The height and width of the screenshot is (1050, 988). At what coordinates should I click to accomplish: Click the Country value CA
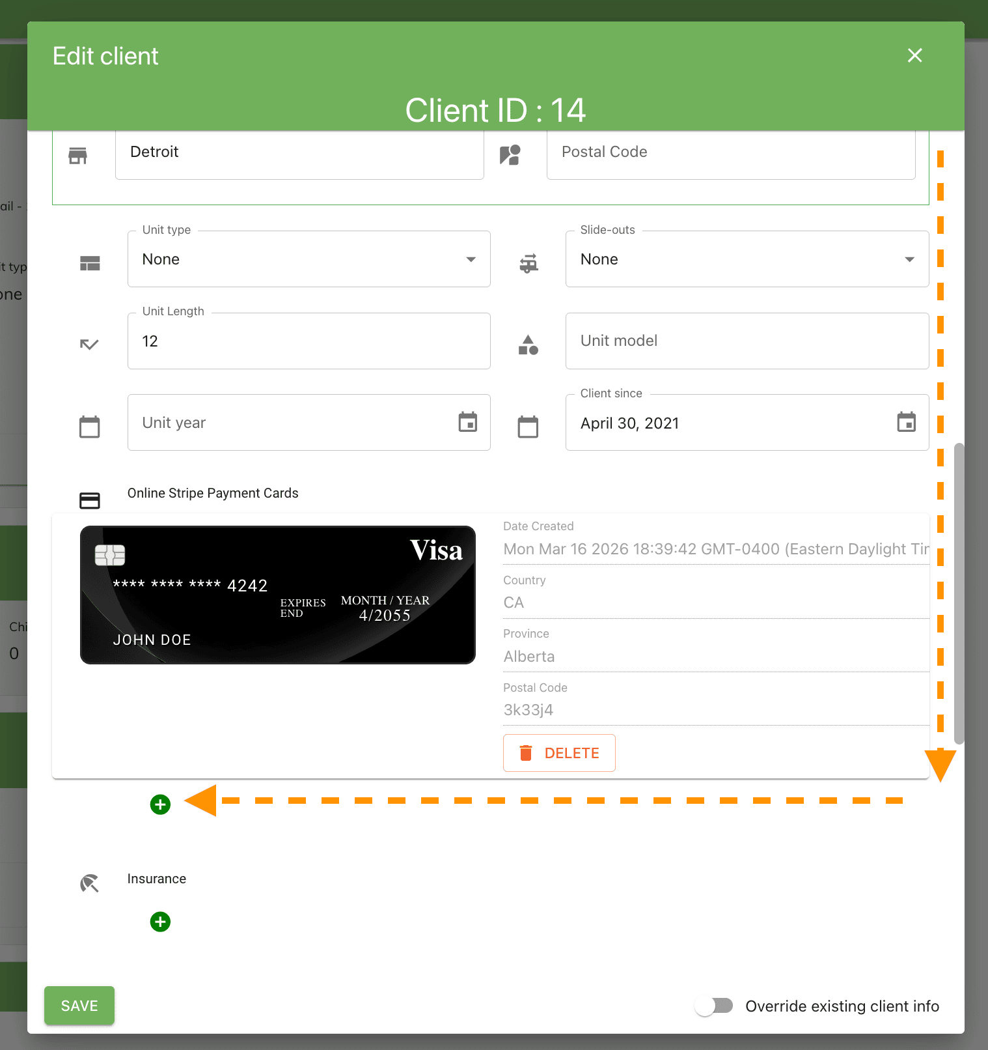pyautogui.click(x=514, y=603)
